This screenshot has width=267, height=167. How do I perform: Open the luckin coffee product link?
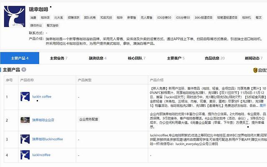pos(42,97)
